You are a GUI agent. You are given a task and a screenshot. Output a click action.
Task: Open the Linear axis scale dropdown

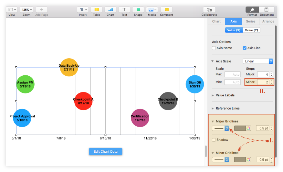point(258,61)
